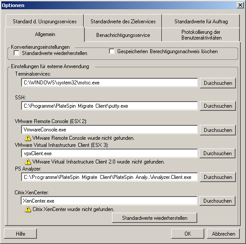This screenshot has width=246, height=244.
Task: Enable Standardwerte wiederherstellen checkbox
Action: [x=17, y=53]
